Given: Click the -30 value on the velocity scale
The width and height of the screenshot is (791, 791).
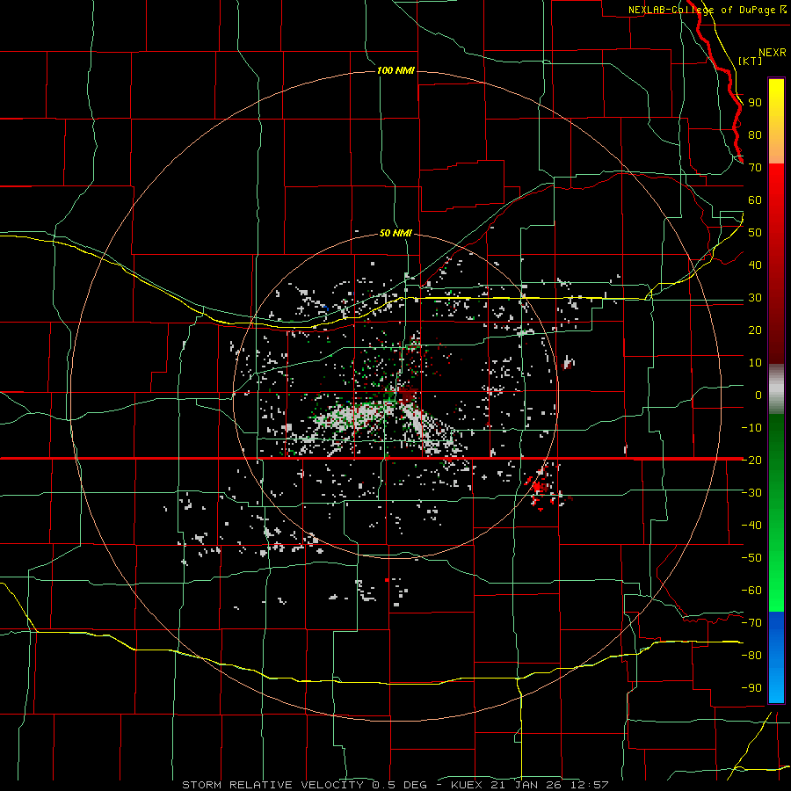Looking at the screenshot, I should [x=751, y=492].
